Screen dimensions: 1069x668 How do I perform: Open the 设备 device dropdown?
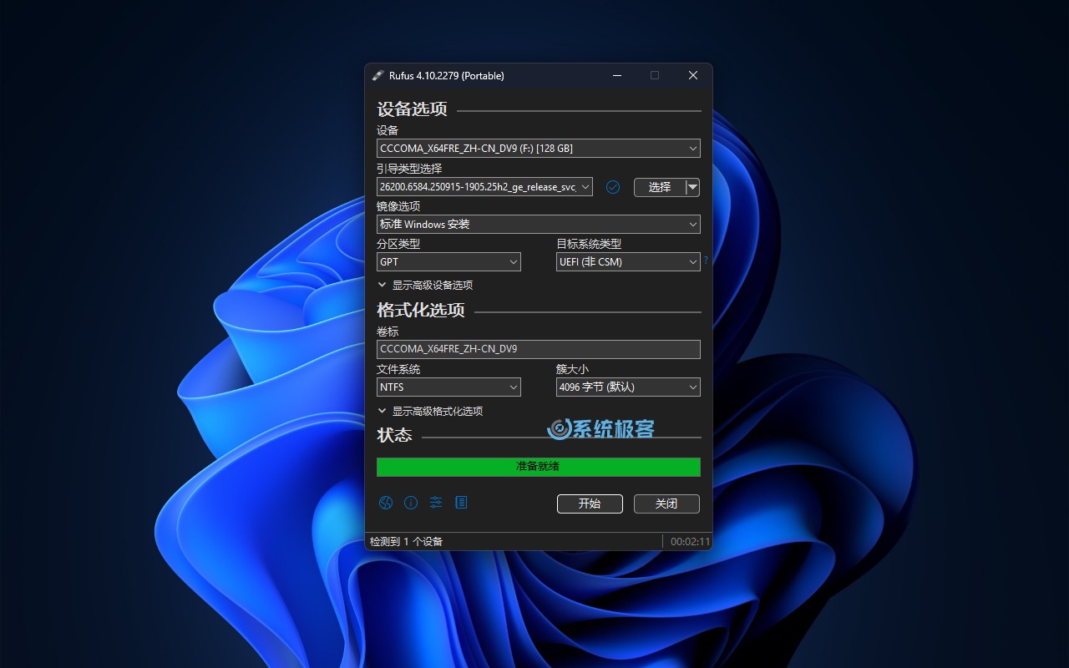point(538,149)
